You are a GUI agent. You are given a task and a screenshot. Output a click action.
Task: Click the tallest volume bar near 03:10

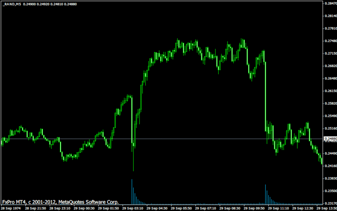pyautogui.click(x=132, y=192)
